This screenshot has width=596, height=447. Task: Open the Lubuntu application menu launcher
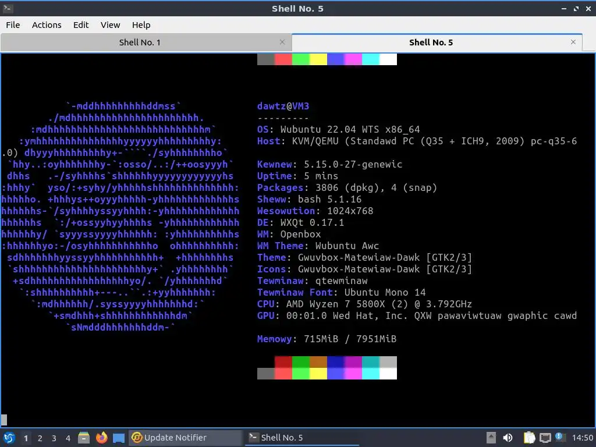(9, 438)
